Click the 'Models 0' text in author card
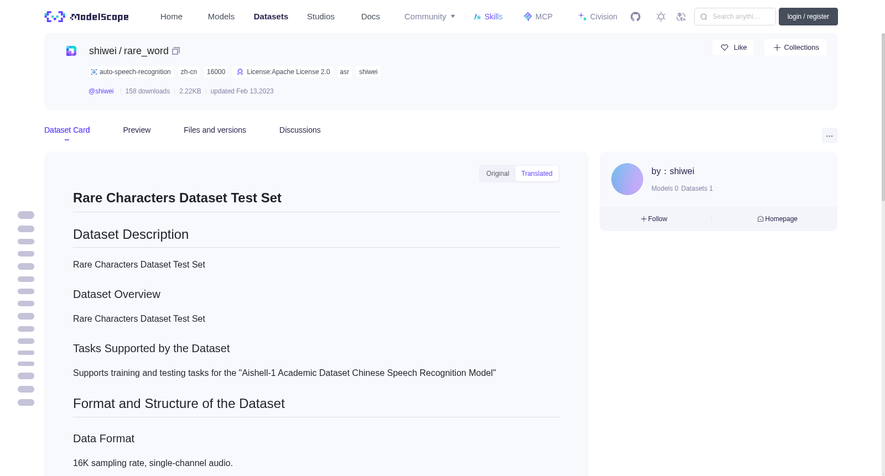Screen dimensions: 885x476 665,189
